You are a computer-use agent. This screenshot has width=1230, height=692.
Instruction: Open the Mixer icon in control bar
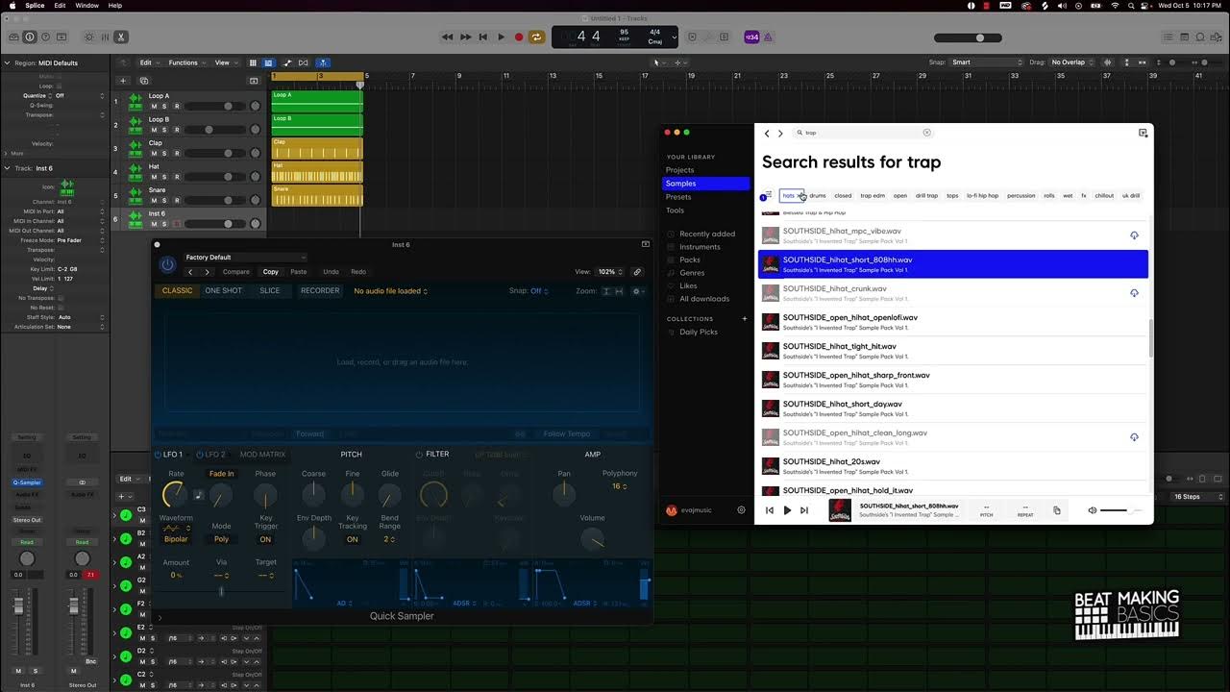click(x=105, y=37)
